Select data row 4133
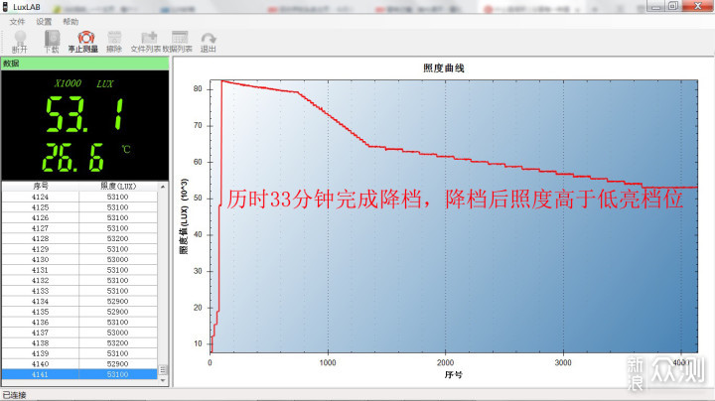This screenshot has height=401, width=715. pyautogui.click(x=79, y=291)
